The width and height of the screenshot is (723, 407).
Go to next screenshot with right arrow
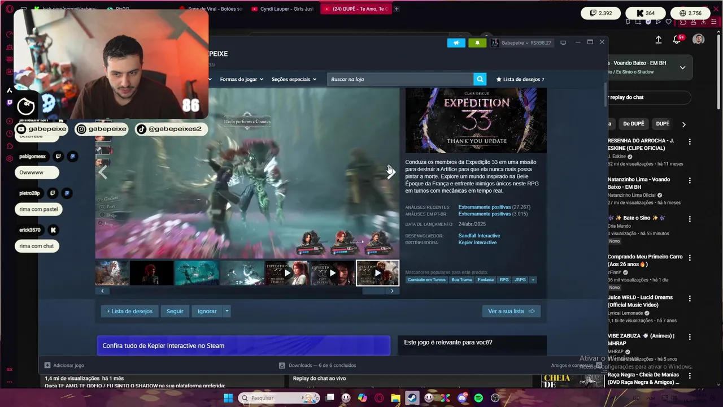pos(390,172)
